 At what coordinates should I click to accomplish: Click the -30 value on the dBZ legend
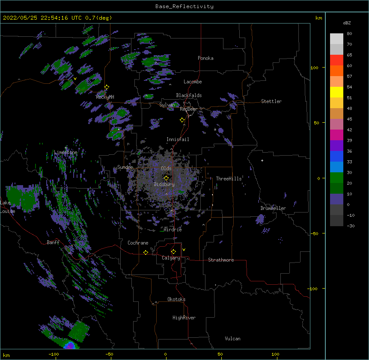click(x=351, y=226)
